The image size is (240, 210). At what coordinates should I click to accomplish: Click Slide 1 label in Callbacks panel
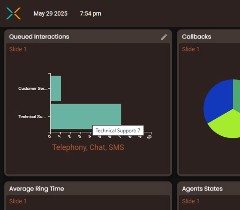[191, 49]
